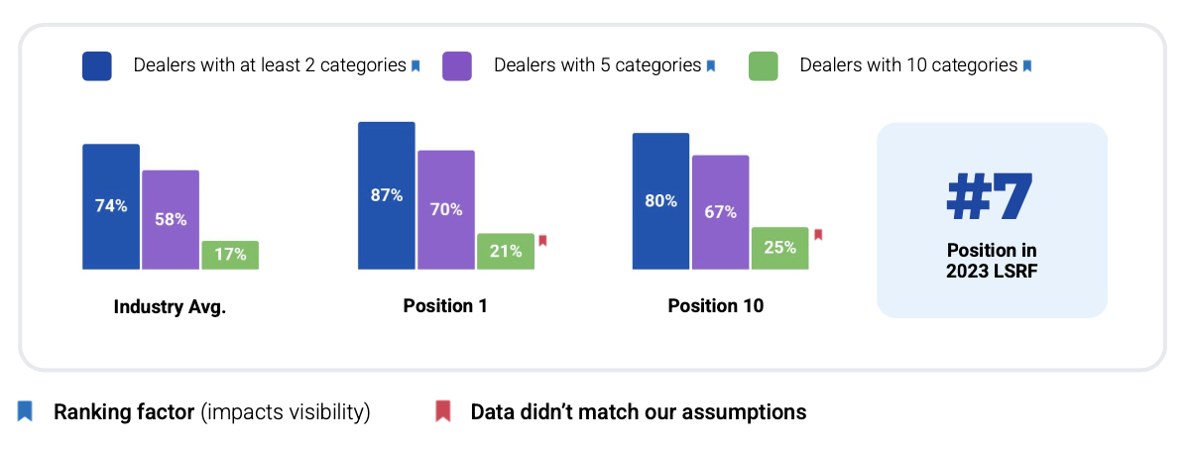Click the "Ranking factor" footer text
Image resolution: width=1190 pixels, height=452 pixels.
(124, 412)
